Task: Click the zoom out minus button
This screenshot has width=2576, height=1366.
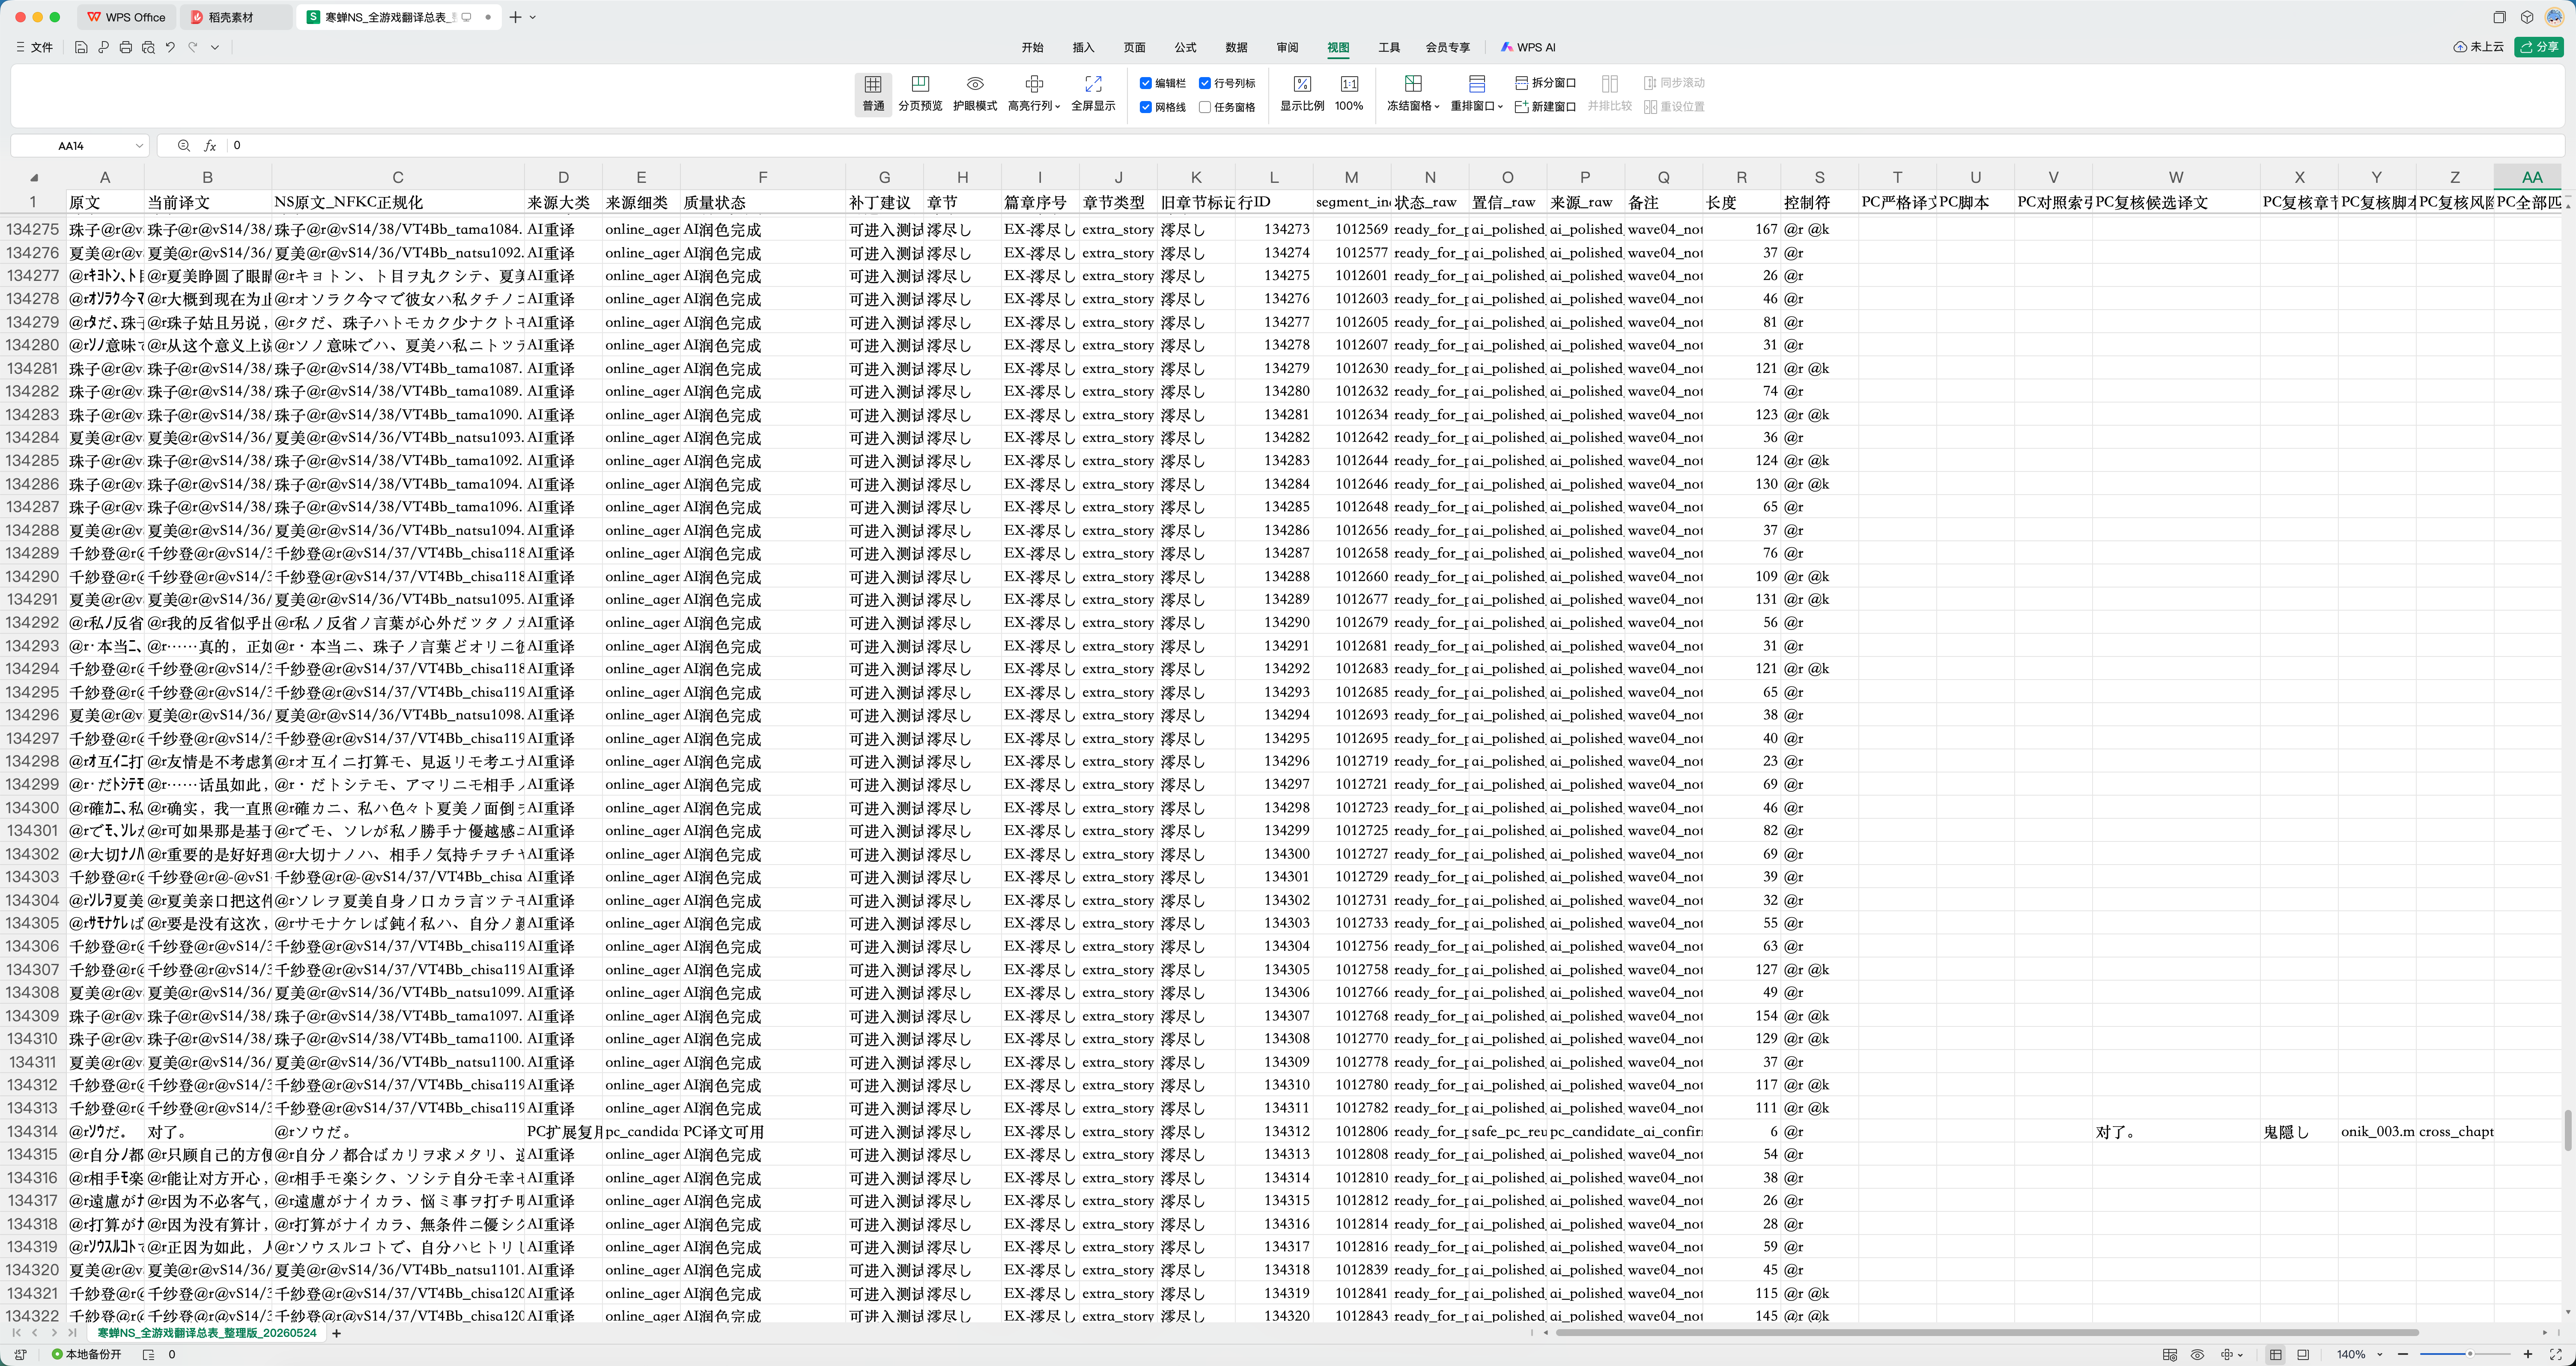Action: (2402, 1354)
